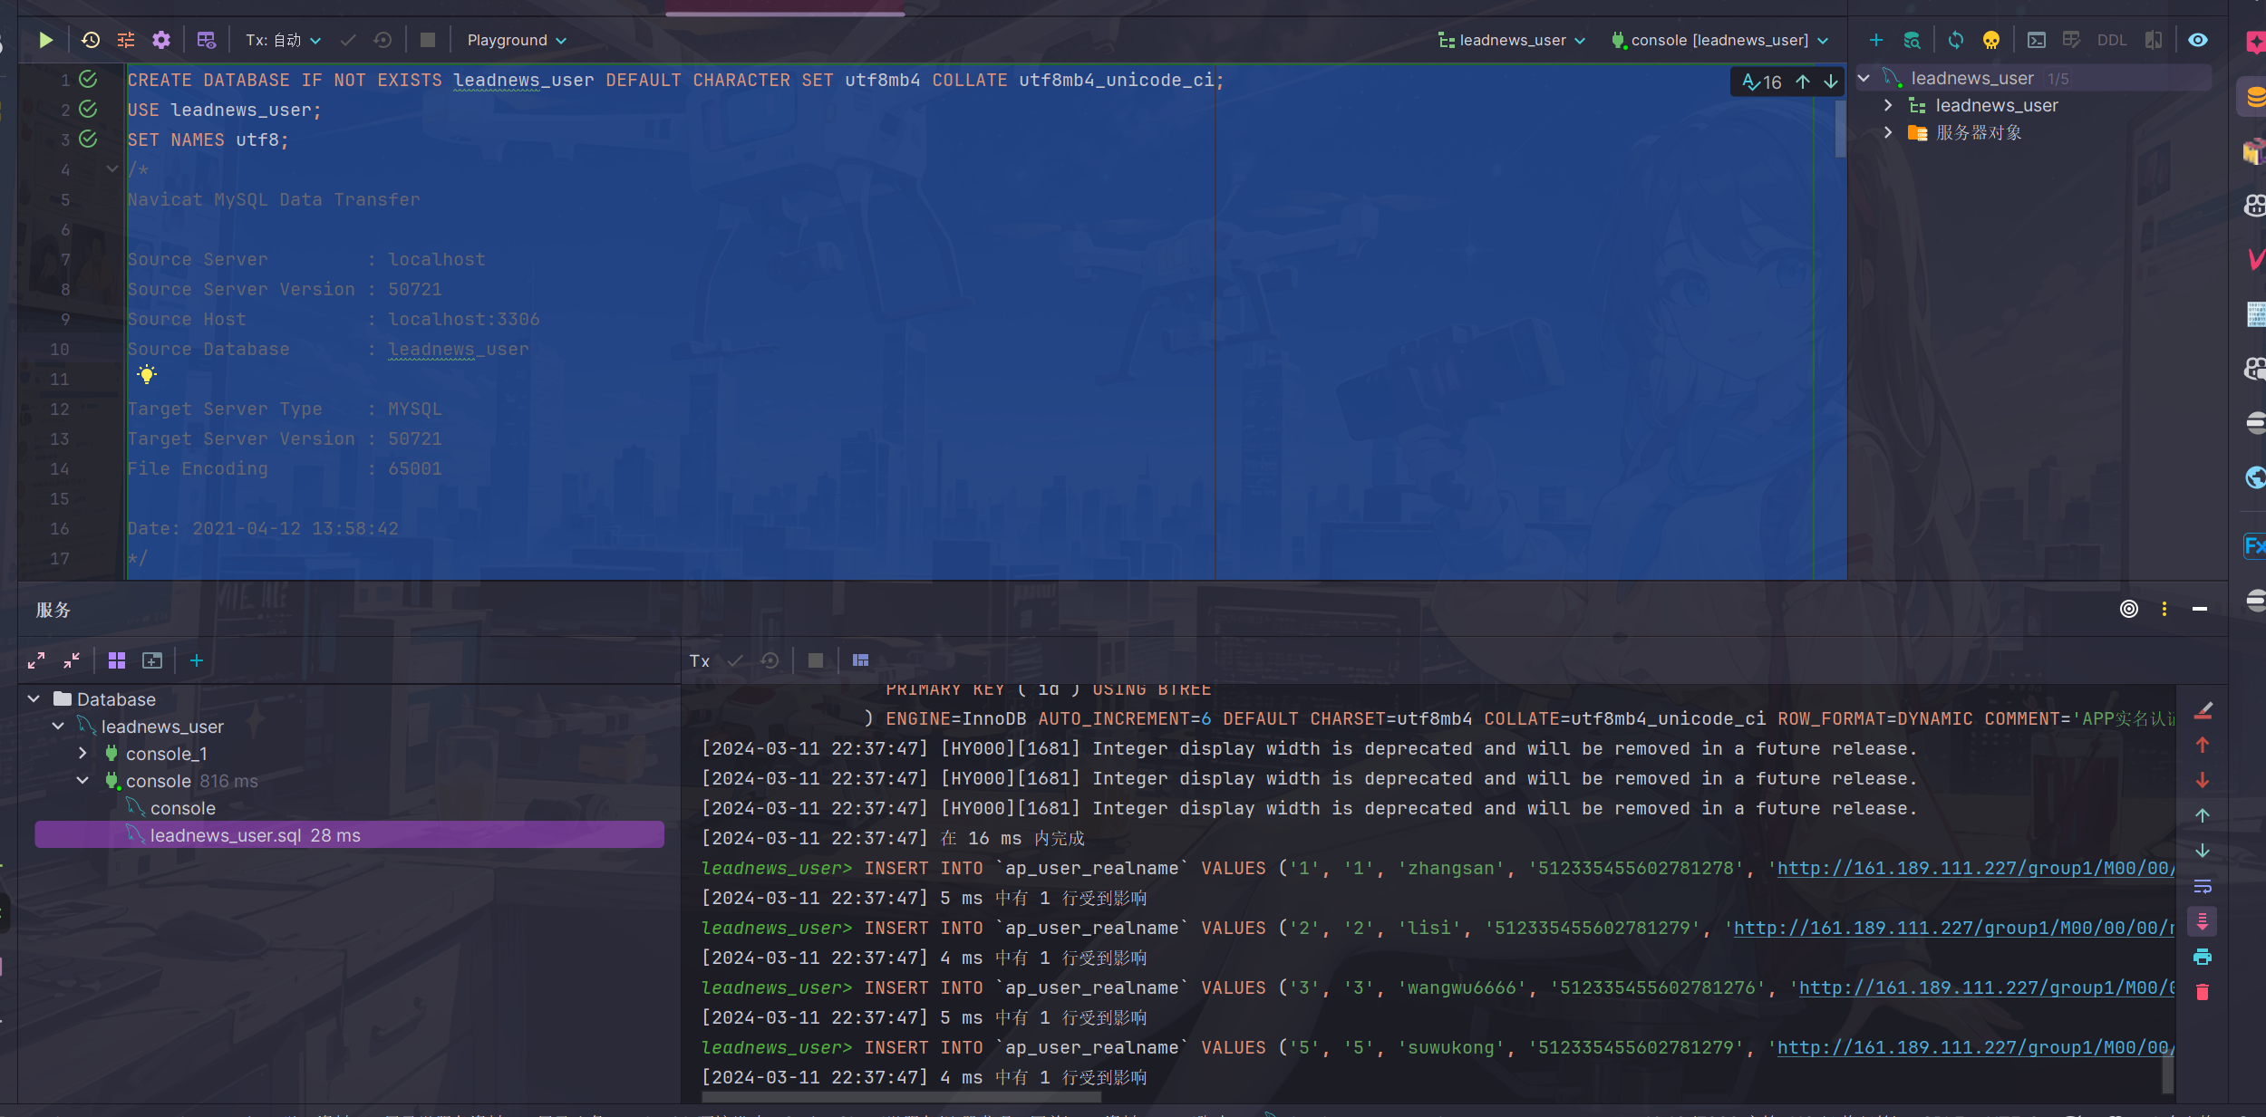The image size is (2266, 1117).
Task: Run the SQL with the Execute button
Action: [x=45, y=40]
